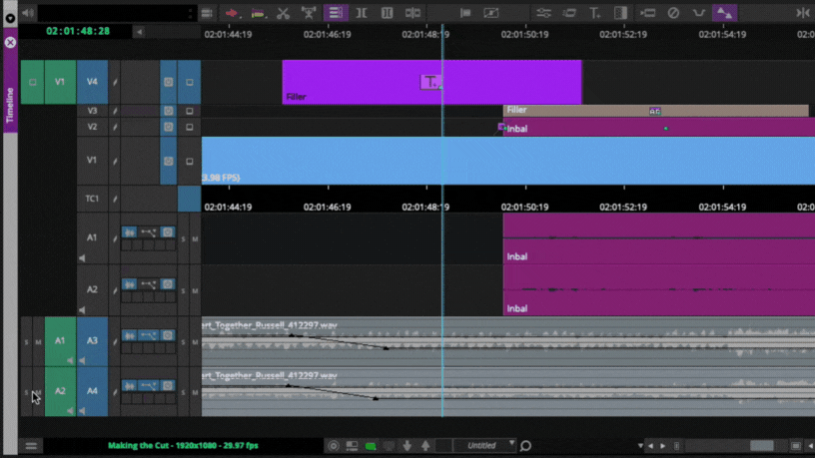Image resolution: width=815 pixels, height=458 pixels.
Task: Select the vertical Timeline tab
Action: (x=10, y=105)
